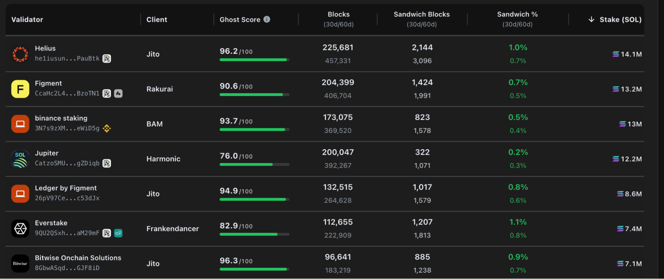Click the orange avatar for Ledger by Figment
664x279 pixels.
(x=20, y=194)
